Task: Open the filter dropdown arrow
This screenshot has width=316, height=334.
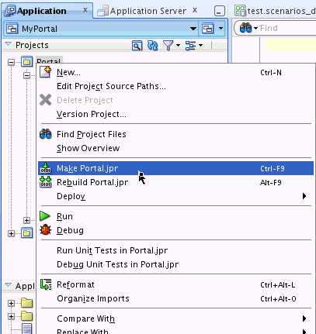Action: point(178,46)
